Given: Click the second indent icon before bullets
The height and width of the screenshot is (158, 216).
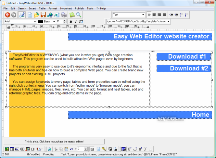Looking at the screenshot, I should 176,15.
